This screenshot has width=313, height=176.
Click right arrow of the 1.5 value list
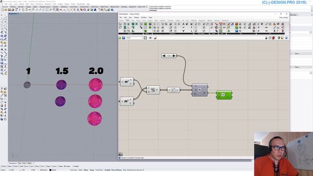click(174, 56)
